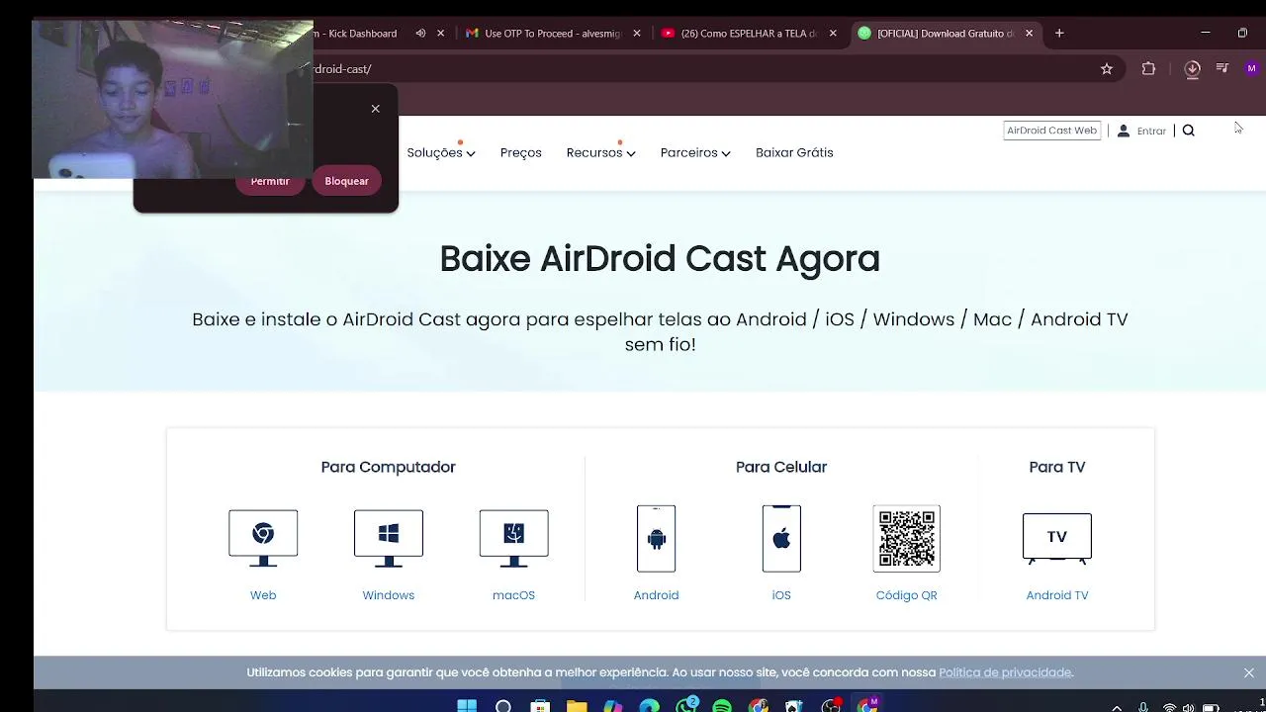The width and height of the screenshot is (1266, 712).
Task: Open the Web version computer icon
Action: [263, 538]
